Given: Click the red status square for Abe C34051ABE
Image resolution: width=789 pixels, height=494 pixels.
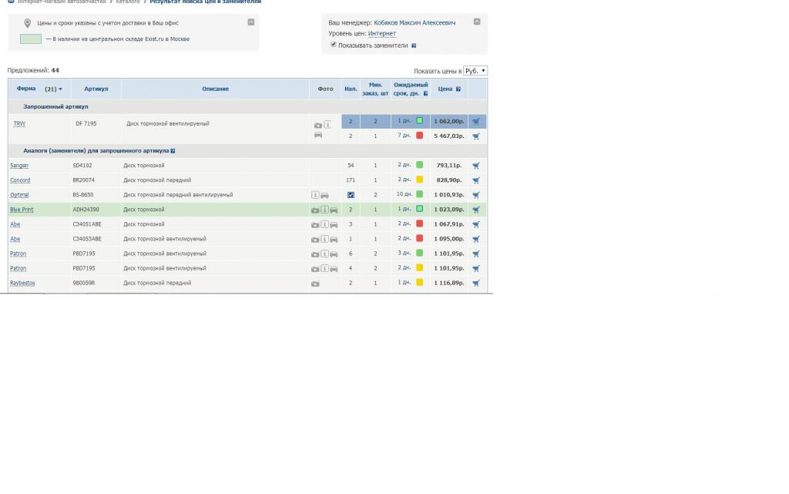Looking at the screenshot, I should pos(420,223).
